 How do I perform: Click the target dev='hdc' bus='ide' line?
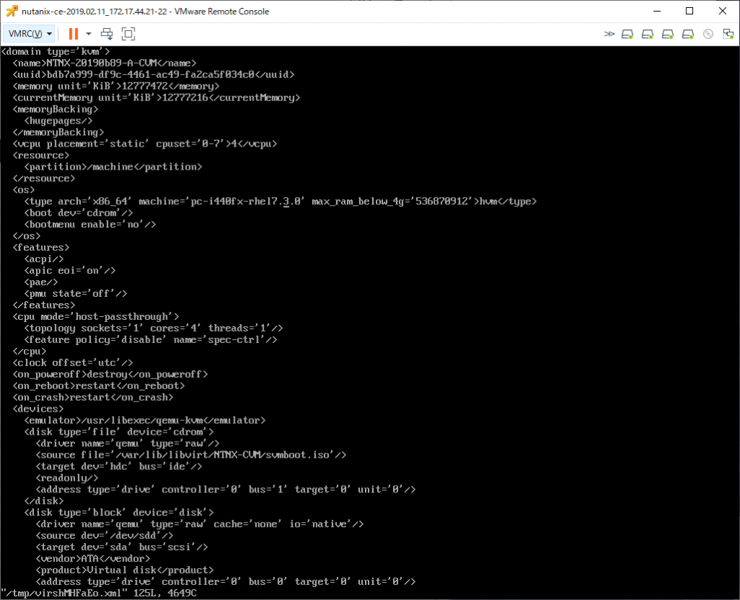pyautogui.click(x=119, y=466)
